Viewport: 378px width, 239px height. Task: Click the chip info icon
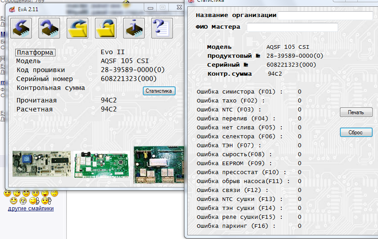point(134,28)
